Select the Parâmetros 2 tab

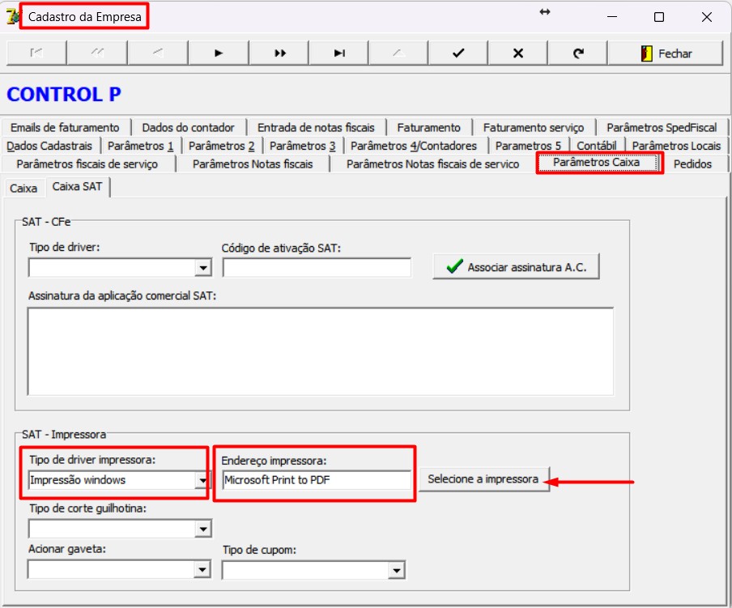coord(221,146)
